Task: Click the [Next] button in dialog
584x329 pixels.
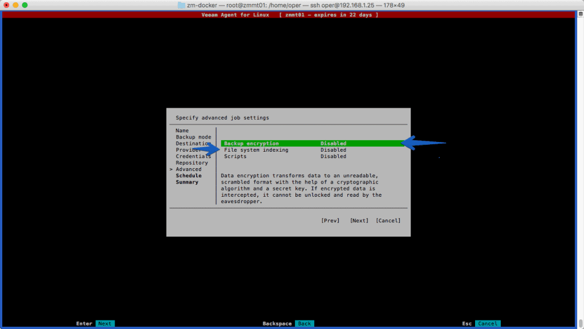Action: coord(359,221)
